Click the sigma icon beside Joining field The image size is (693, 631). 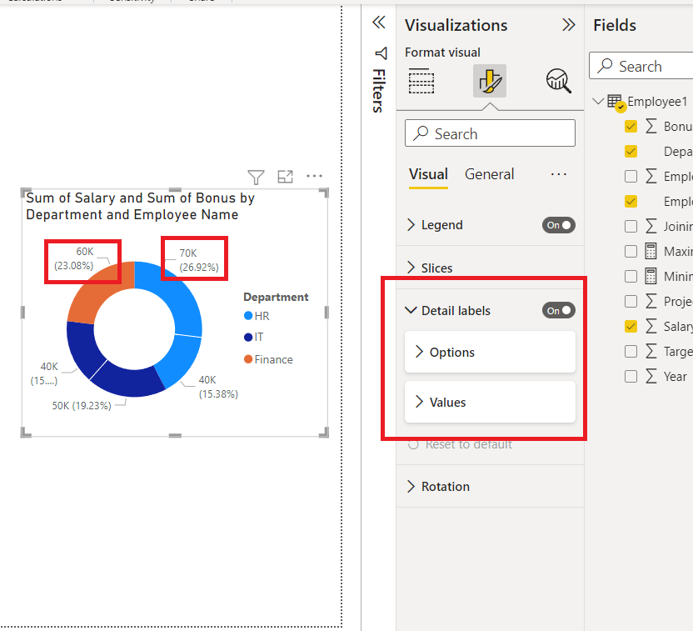pos(651,226)
